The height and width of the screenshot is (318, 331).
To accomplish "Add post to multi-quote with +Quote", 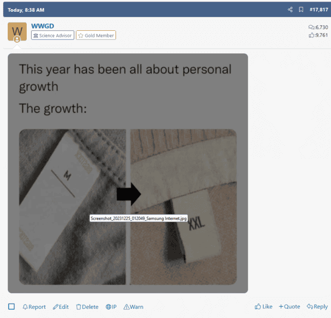I will pyautogui.click(x=289, y=307).
